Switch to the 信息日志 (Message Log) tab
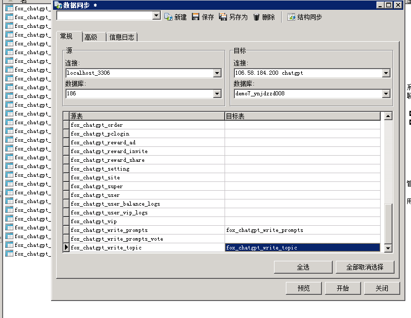 [x=123, y=37]
